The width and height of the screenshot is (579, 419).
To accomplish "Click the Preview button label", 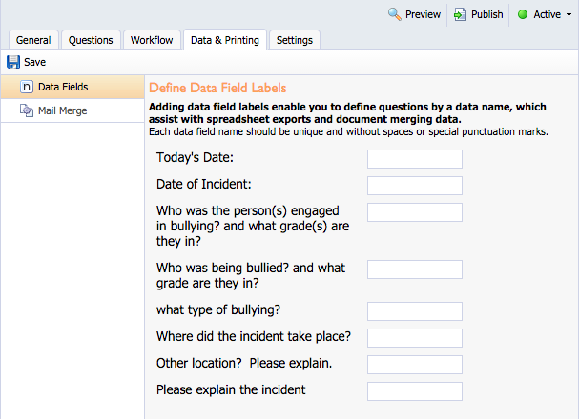I will (423, 14).
